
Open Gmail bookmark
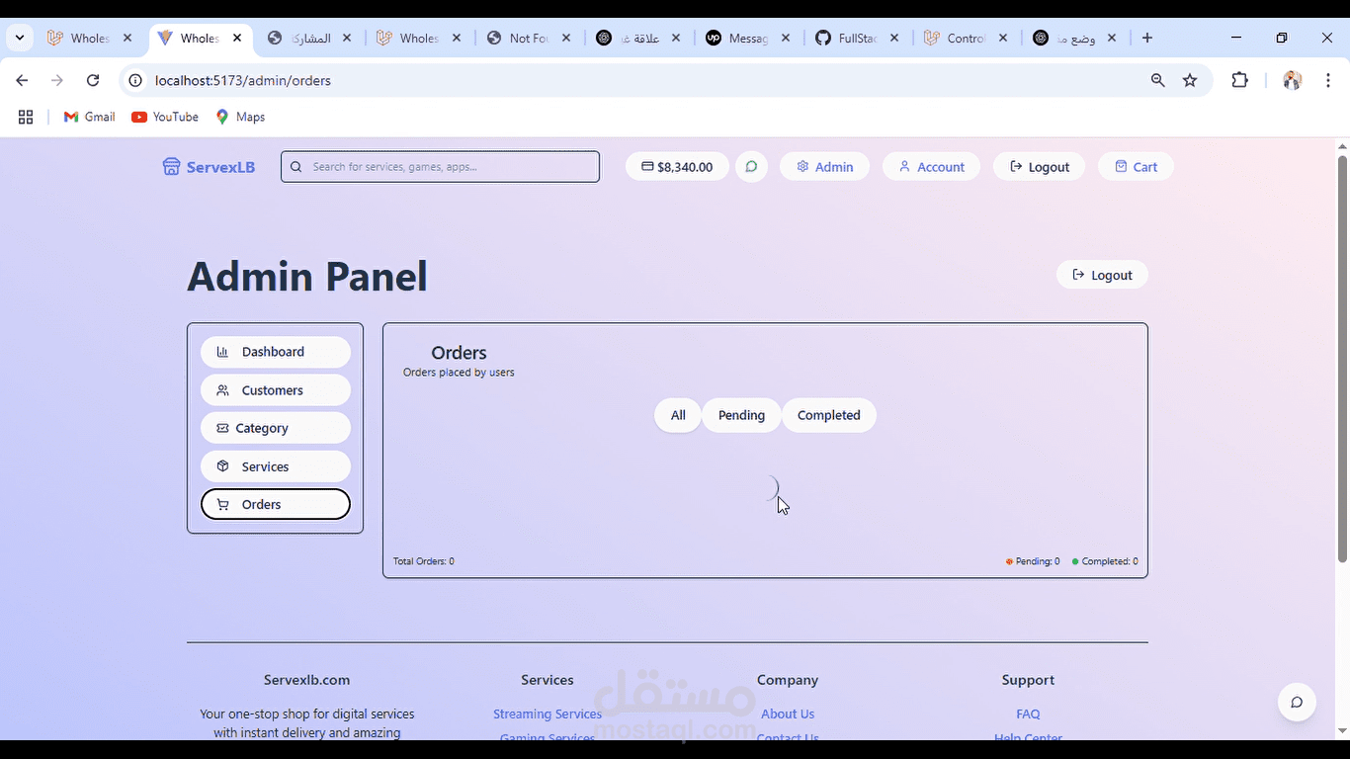[x=89, y=117]
